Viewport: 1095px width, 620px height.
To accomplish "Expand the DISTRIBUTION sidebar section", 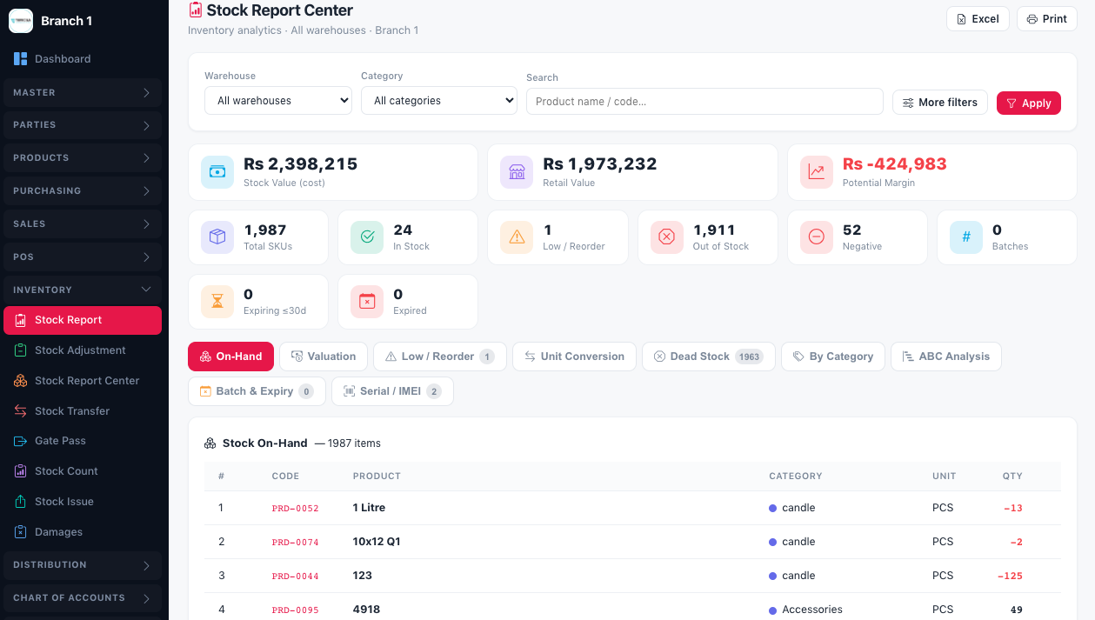I will coord(83,565).
